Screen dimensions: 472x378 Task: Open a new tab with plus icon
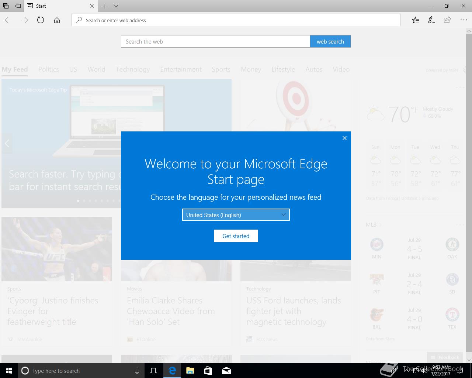coord(104,6)
